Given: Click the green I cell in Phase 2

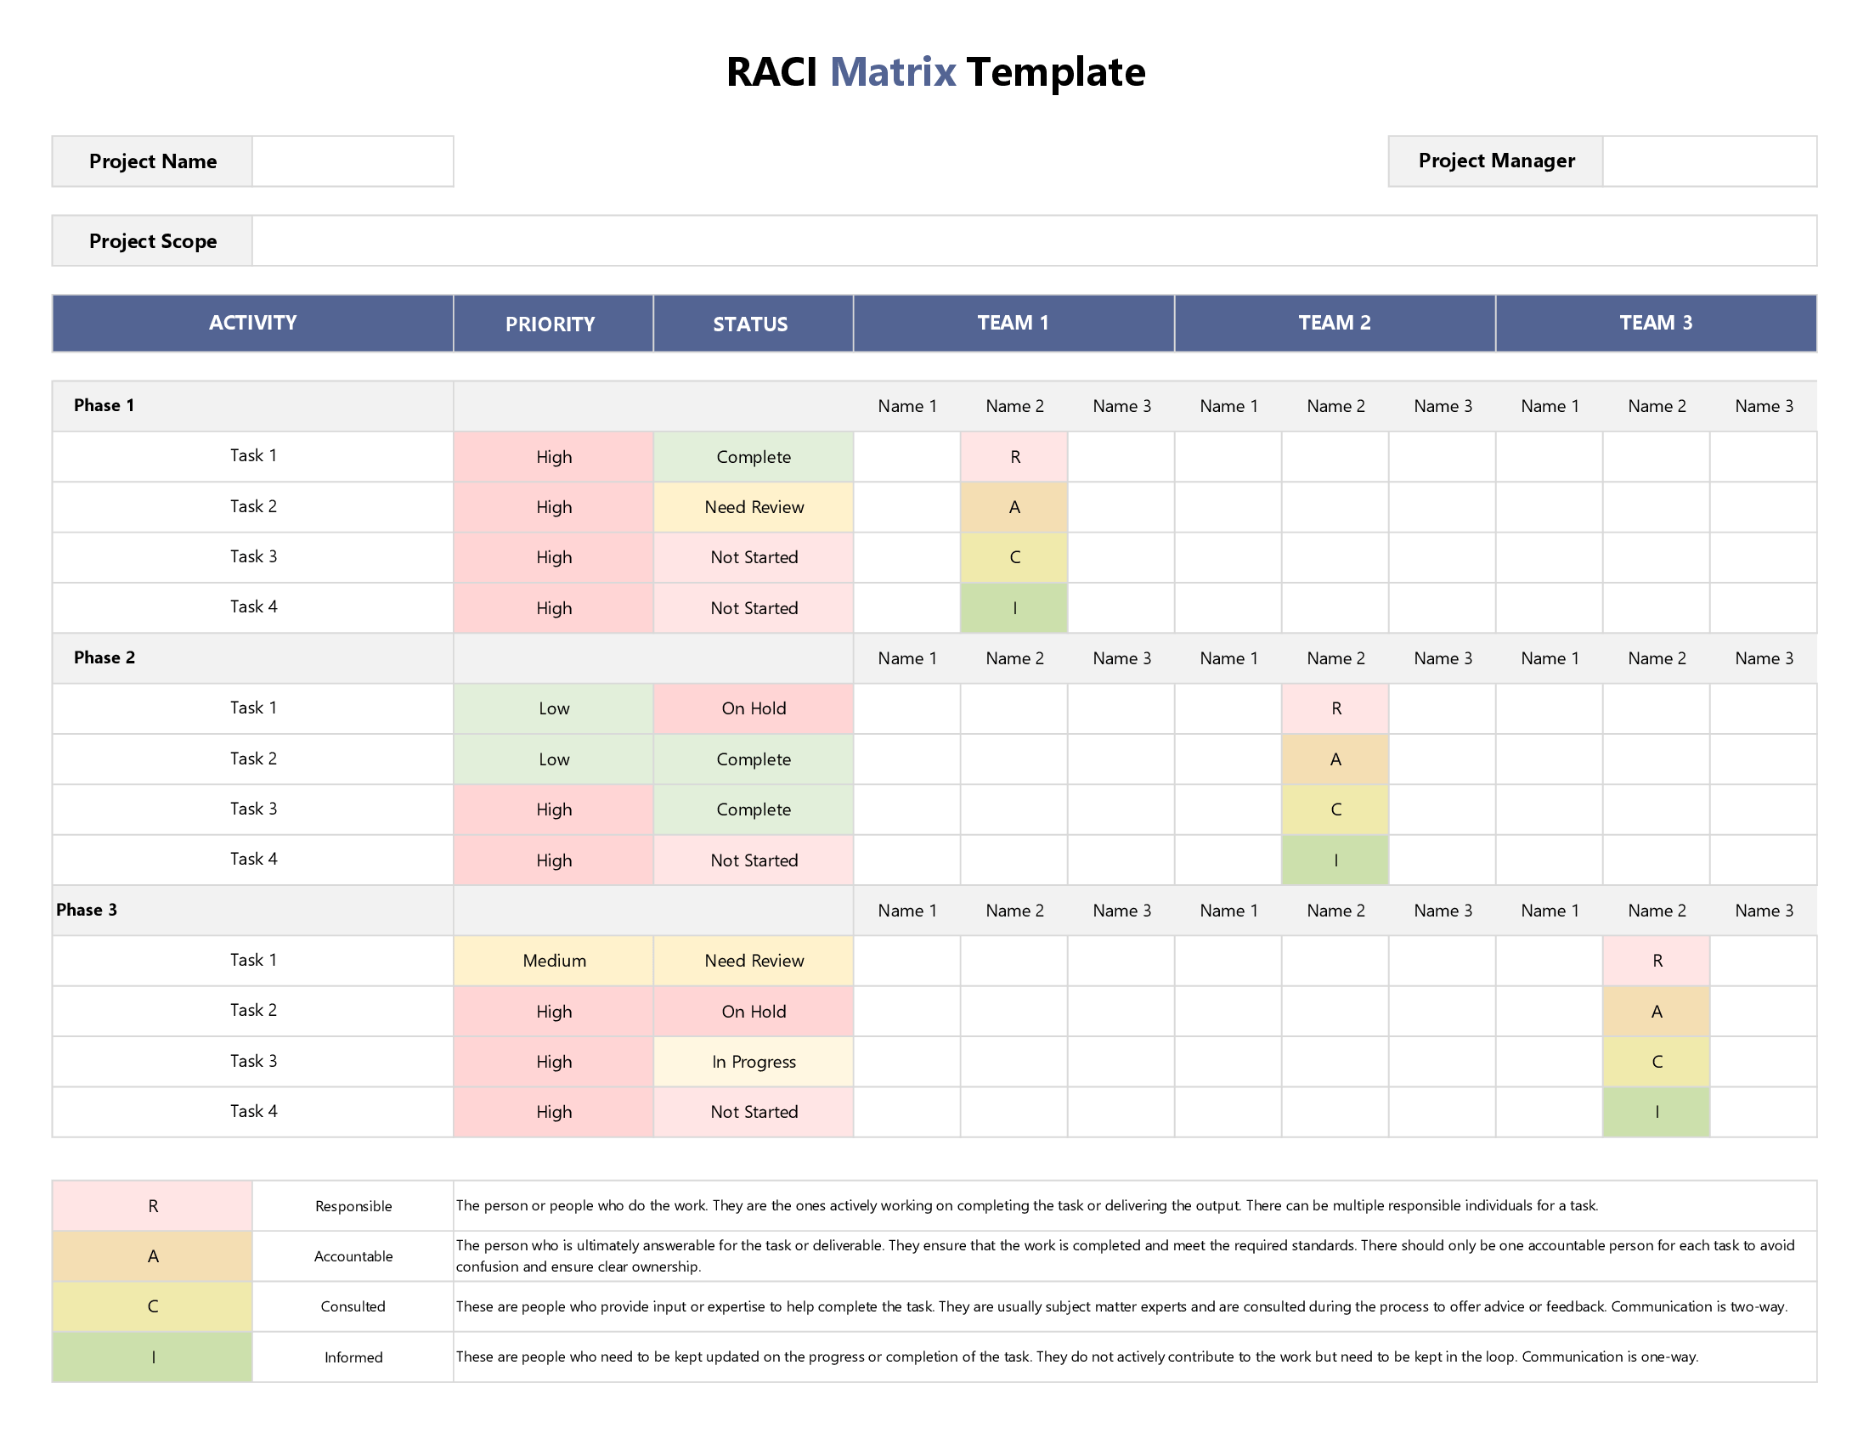Looking at the screenshot, I should pos(1335,860).
